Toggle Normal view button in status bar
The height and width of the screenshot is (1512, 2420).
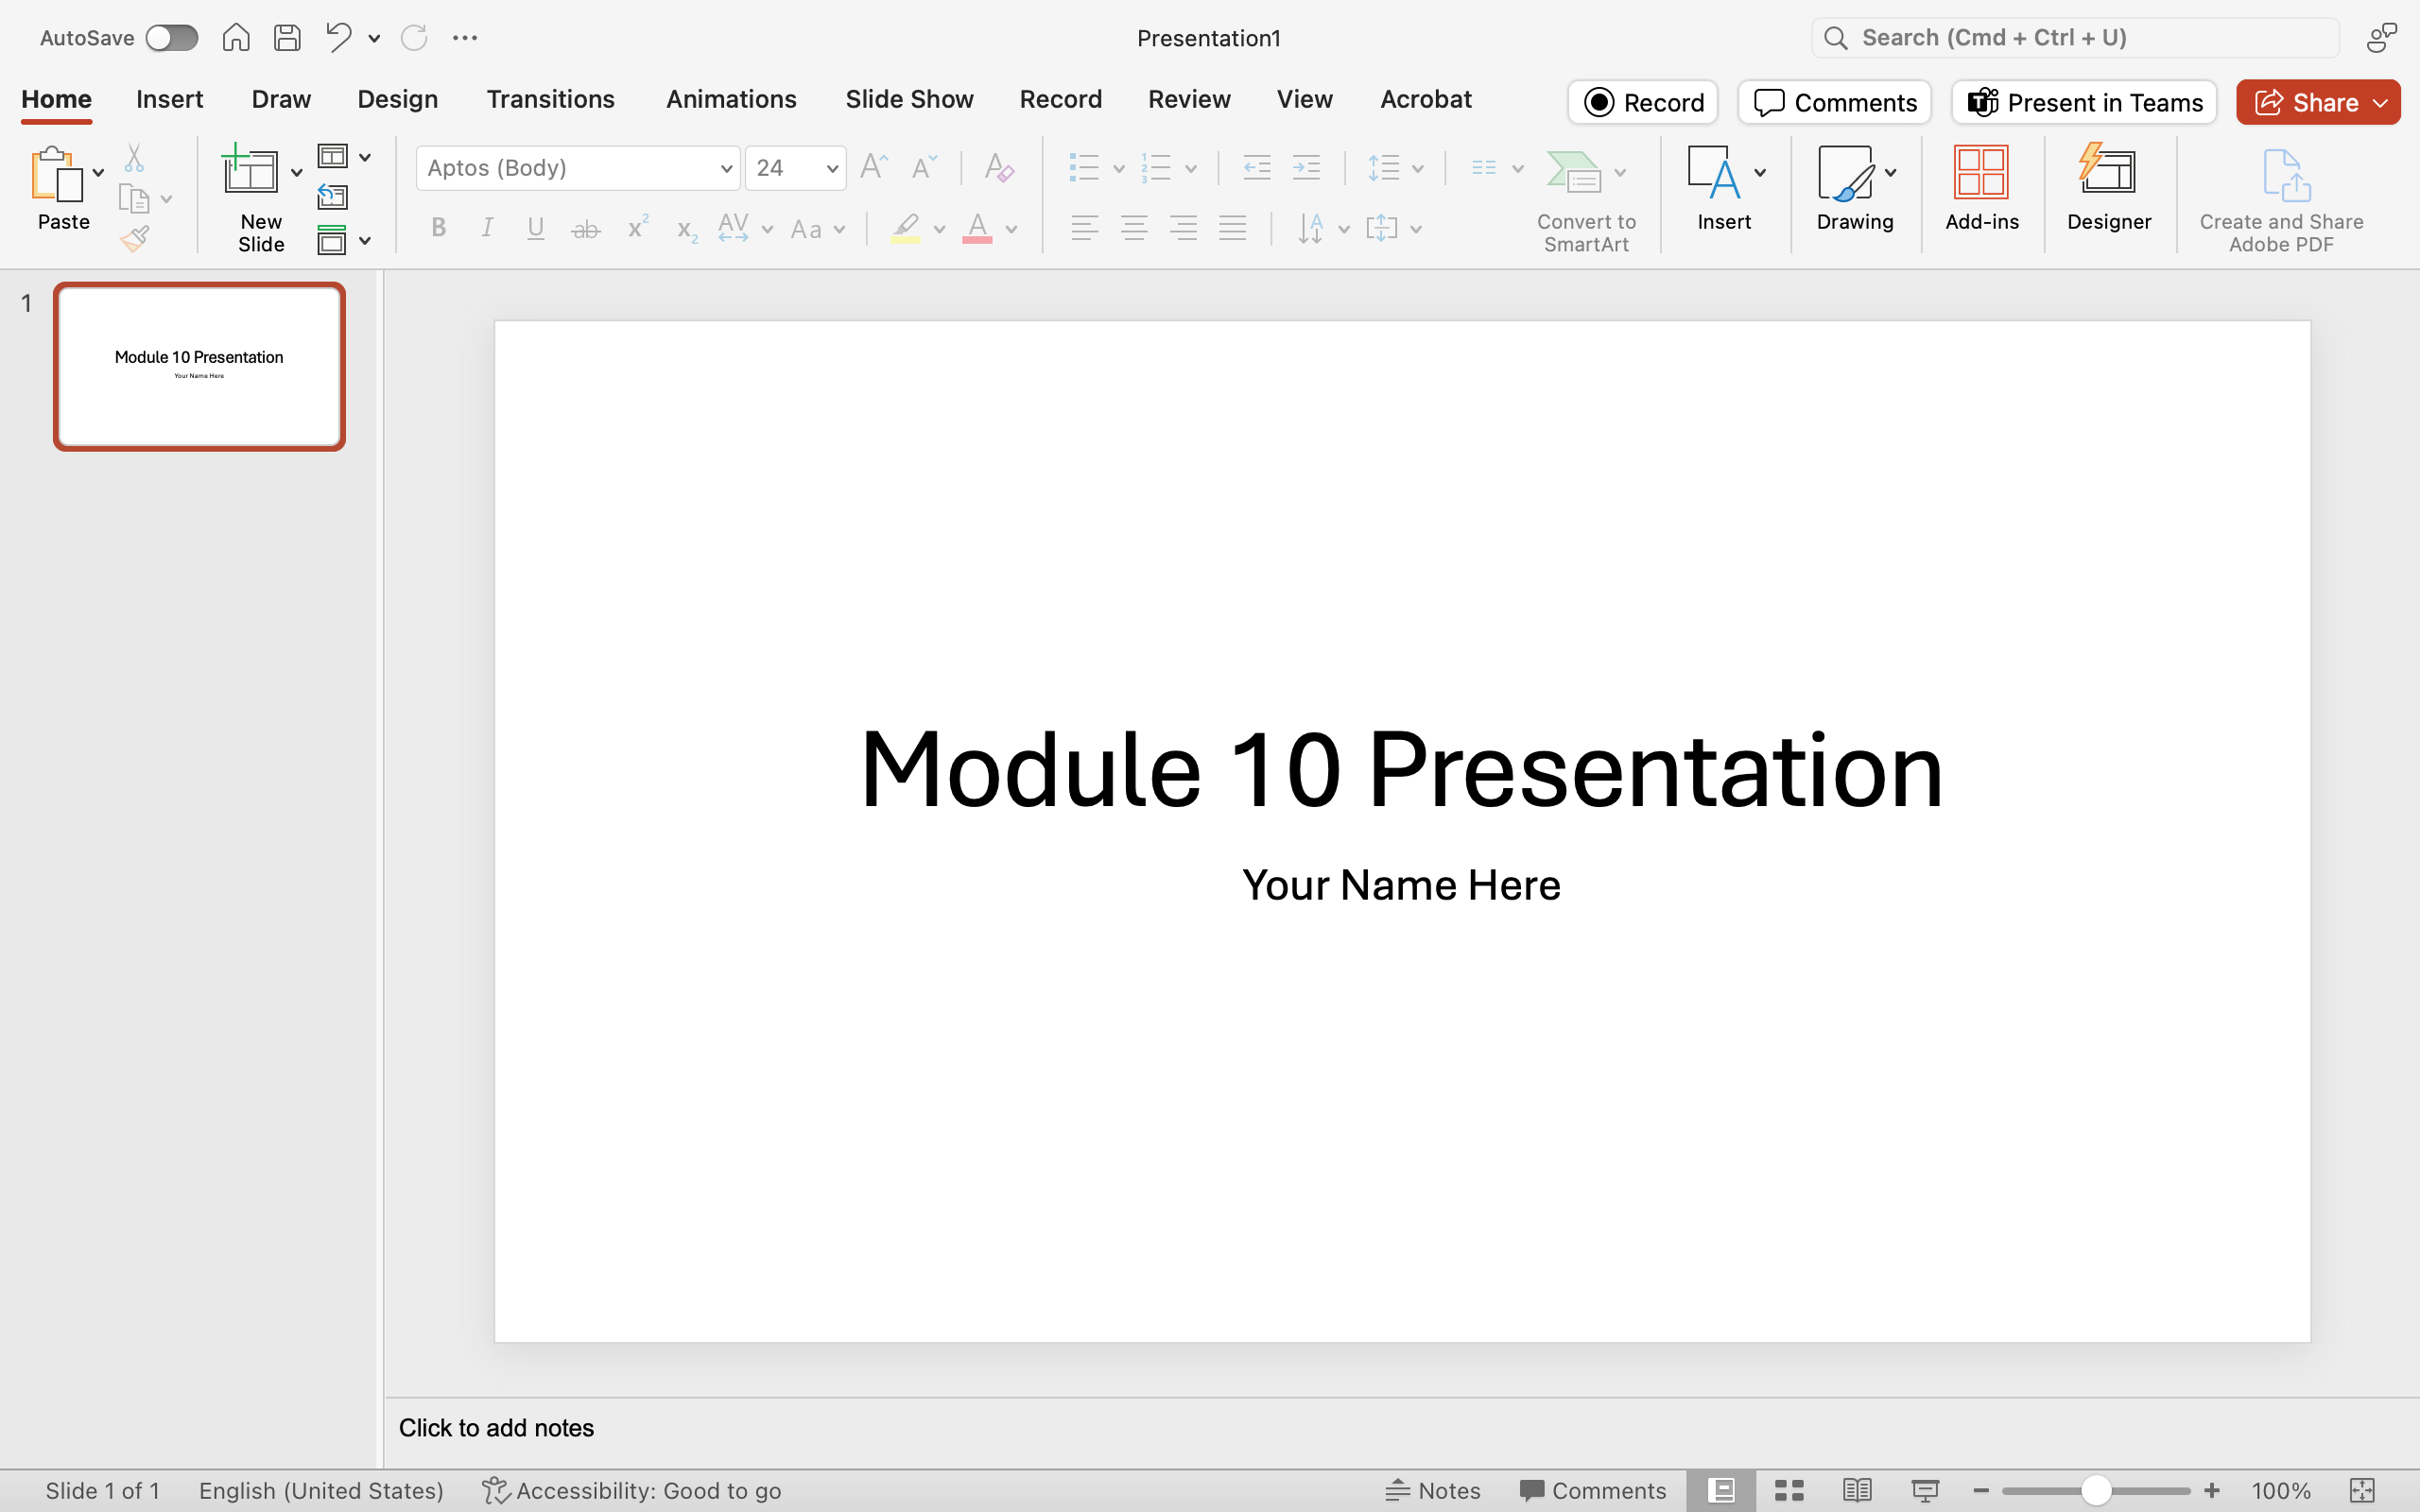point(1721,1491)
